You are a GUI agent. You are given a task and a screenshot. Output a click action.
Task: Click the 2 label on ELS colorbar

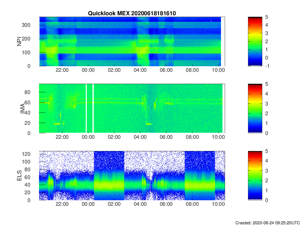coord(266,180)
